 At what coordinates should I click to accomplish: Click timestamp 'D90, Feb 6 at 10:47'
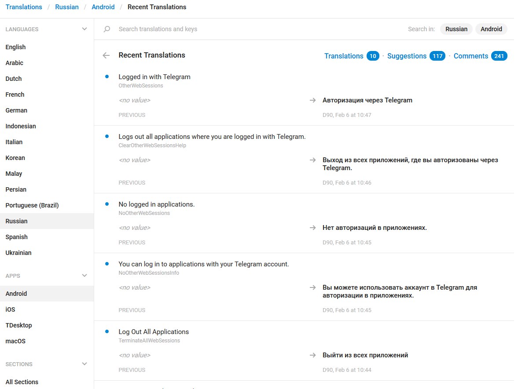347,115
